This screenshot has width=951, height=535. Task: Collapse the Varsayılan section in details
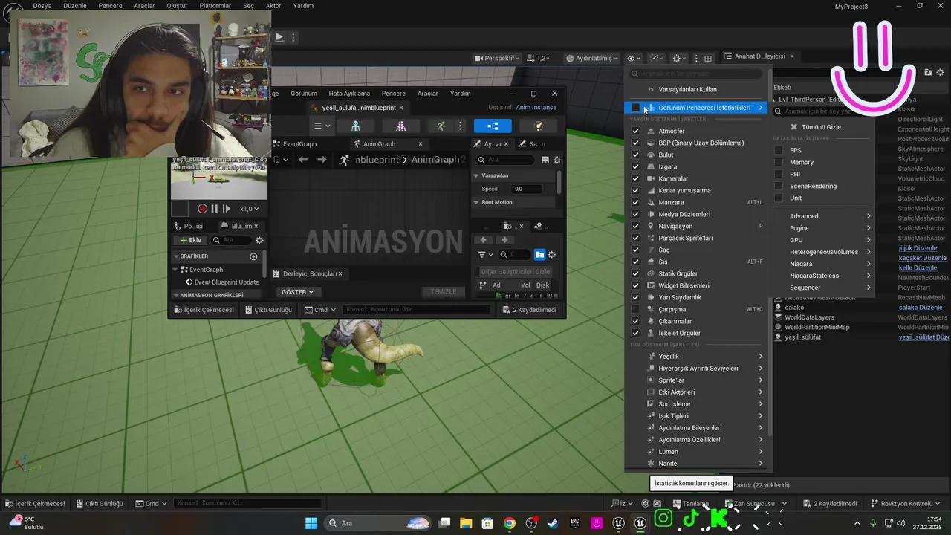[x=476, y=175]
